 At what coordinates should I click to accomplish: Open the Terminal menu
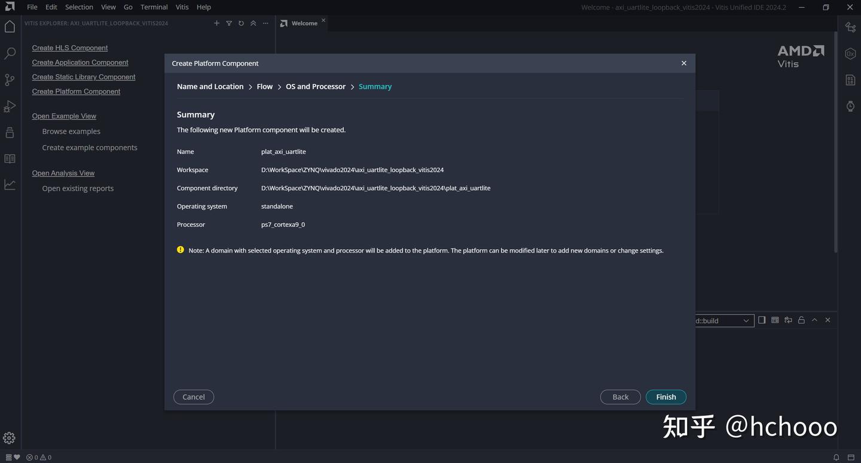(154, 7)
